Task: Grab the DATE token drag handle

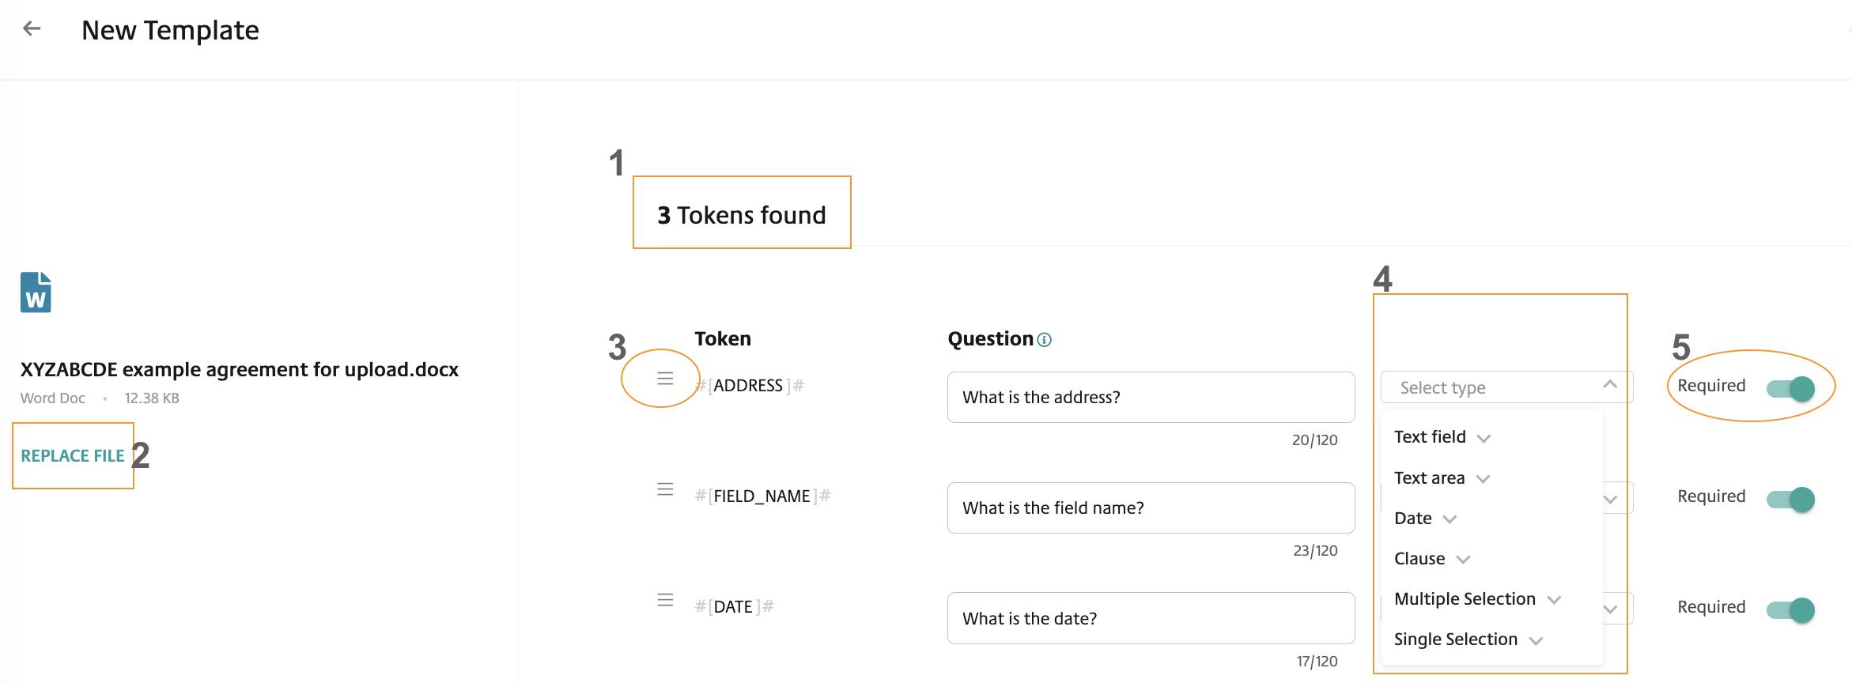Action: tap(665, 600)
